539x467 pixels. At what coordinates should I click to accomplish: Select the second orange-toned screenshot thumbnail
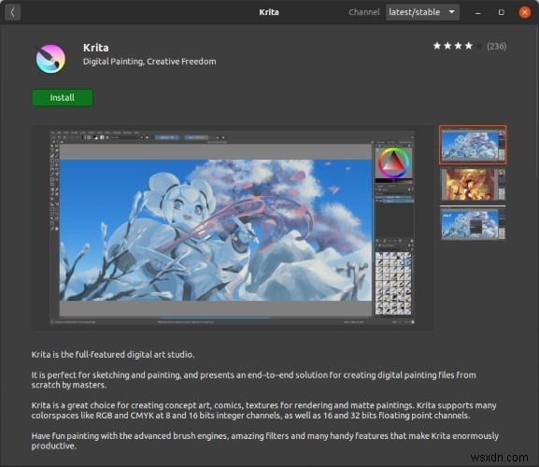tap(473, 184)
